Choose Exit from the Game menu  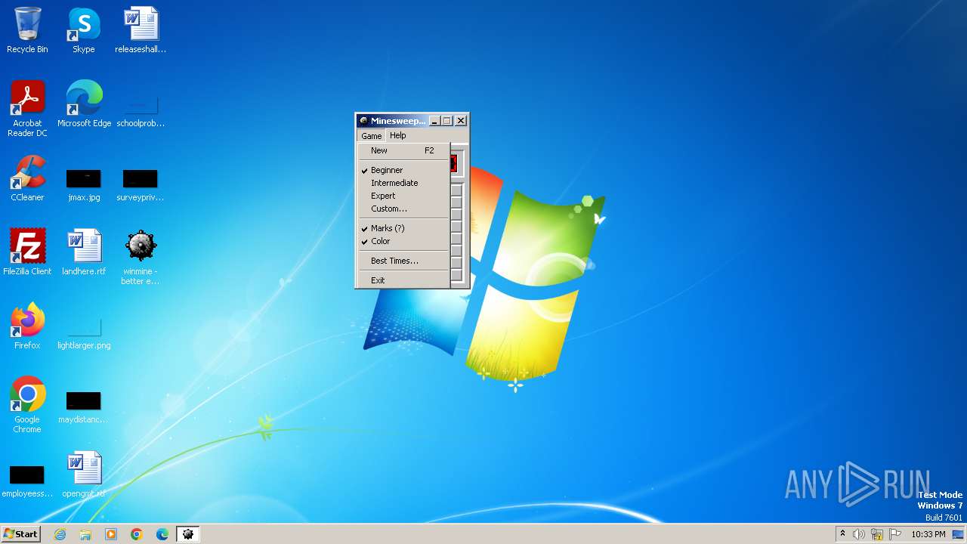403,280
